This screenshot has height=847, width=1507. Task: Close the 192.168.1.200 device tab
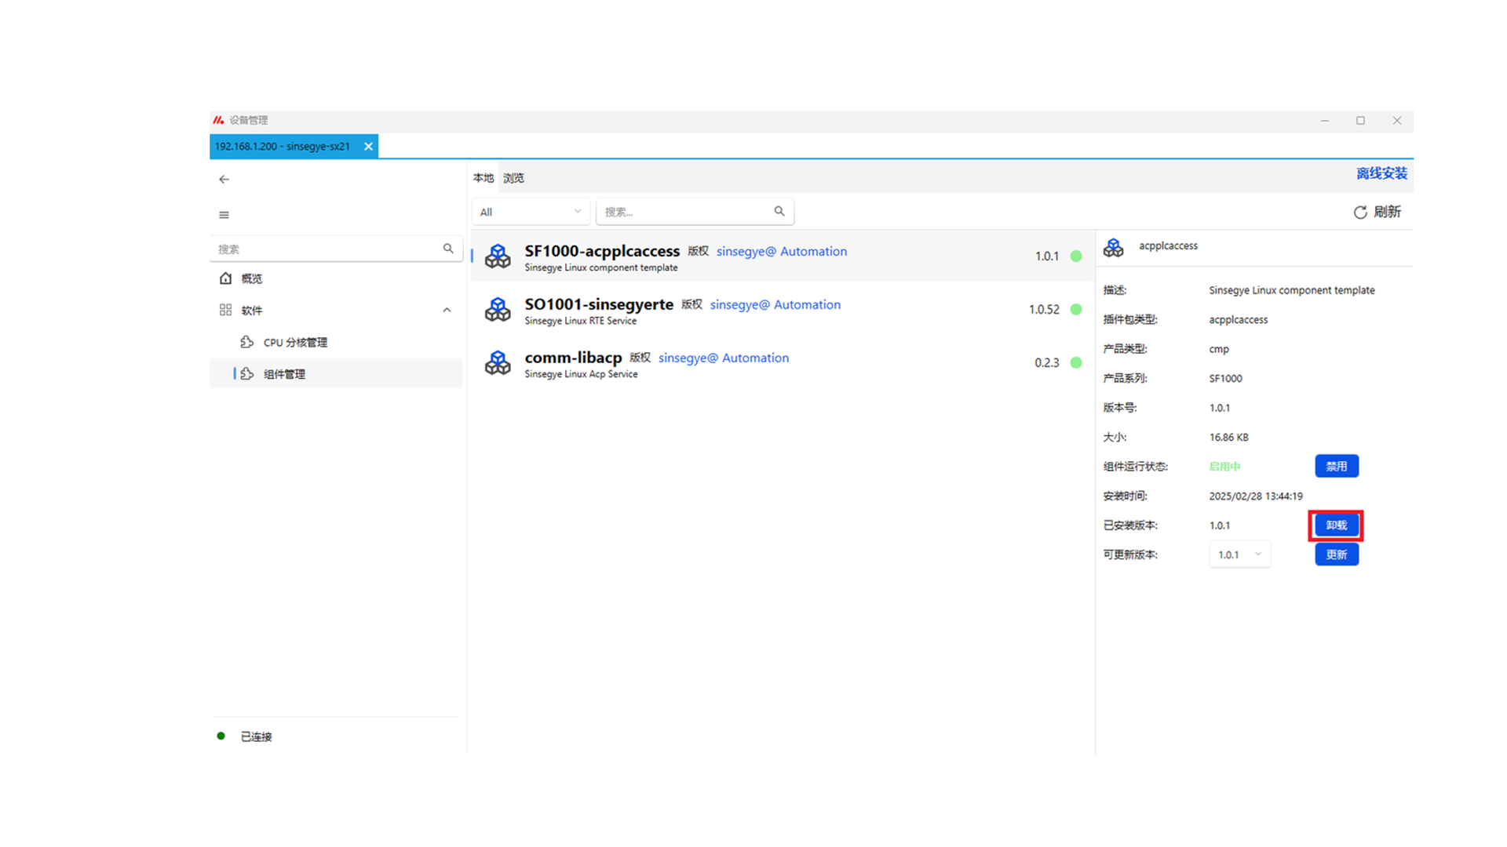(368, 147)
